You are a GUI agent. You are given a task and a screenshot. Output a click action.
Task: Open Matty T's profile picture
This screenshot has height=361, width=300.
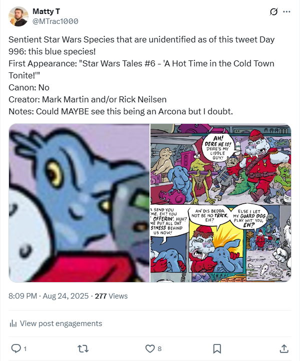click(x=18, y=16)
